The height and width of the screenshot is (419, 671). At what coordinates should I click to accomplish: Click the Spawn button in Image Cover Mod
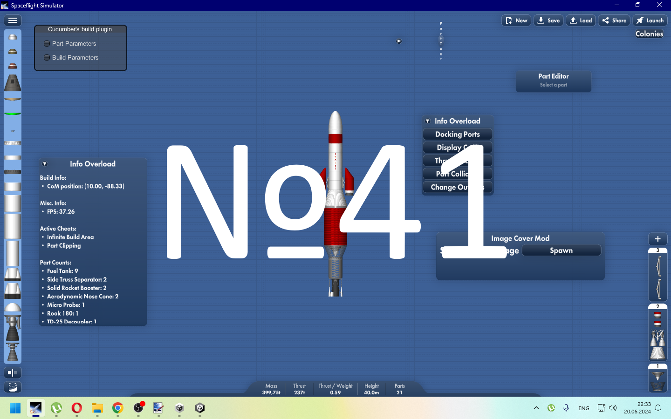(x=561, y=250)
